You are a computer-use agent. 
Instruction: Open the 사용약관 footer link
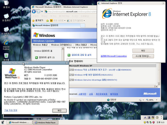click(x=82, y=94)
